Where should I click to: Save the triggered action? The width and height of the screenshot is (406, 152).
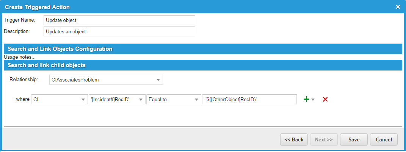pyautogui.click(x=354, y=139)
